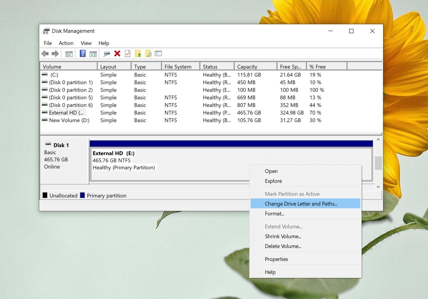428x299 pixels.
Task: Select the (C:) volume row
Action: [54, 75]
